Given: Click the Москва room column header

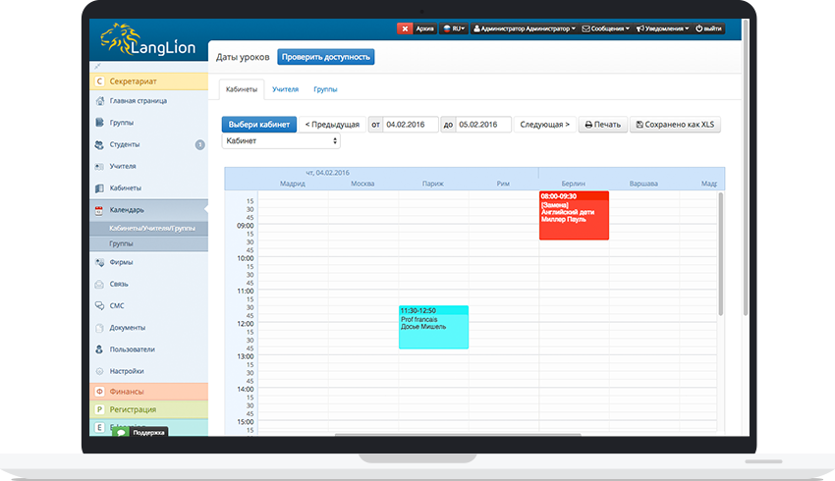Looking at the screenshot, I should [362, 184].
